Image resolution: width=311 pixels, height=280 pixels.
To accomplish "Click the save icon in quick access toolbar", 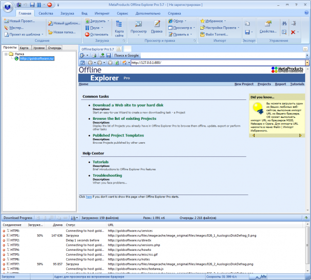I will [x=32, y=5].
